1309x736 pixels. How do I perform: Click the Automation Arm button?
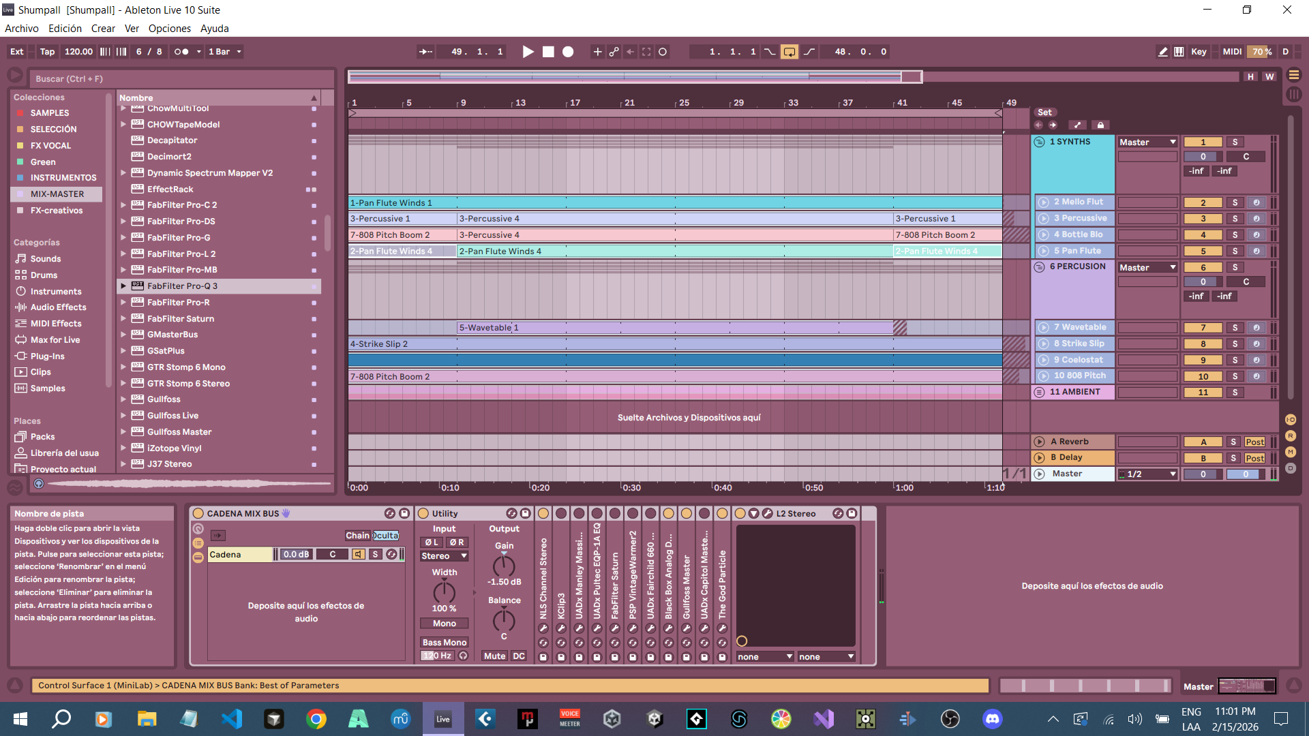[614, 52]
